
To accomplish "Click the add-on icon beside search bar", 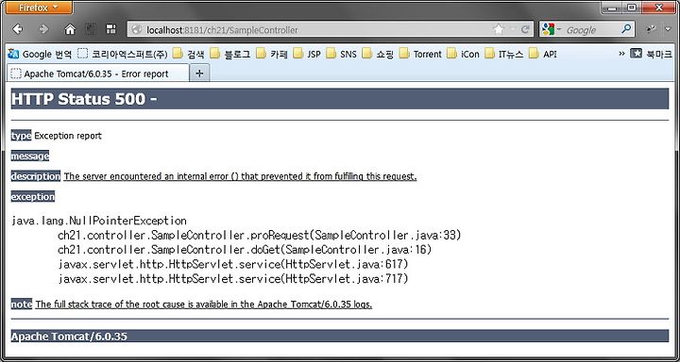I will coord(651,29).
